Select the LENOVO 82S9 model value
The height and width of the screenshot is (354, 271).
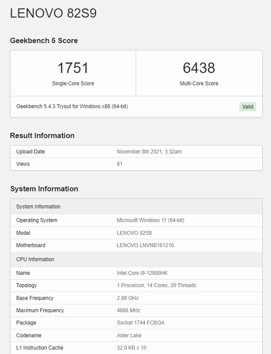tap(134, 233)
